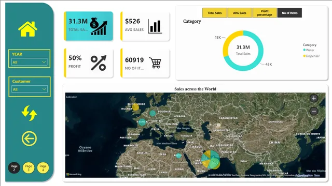The width and height of the screenshot is (332, 186).
Task: Click the 50% profit value
Action: pos(75,58)
